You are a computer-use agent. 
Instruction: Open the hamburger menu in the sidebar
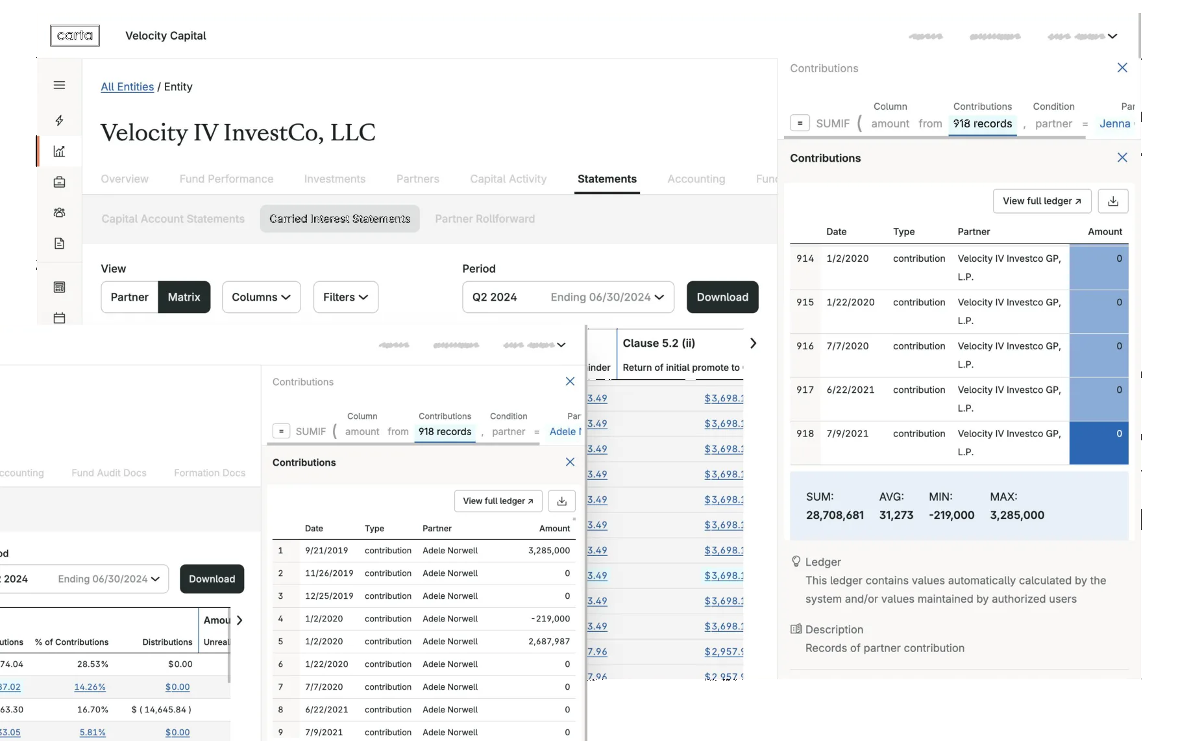pos(59,85)
